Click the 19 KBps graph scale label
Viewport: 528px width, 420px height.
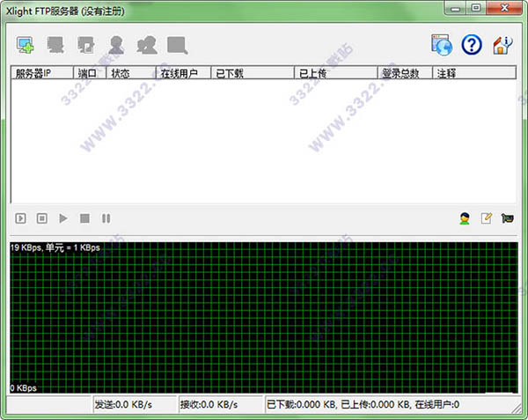(x=55, y=247)
